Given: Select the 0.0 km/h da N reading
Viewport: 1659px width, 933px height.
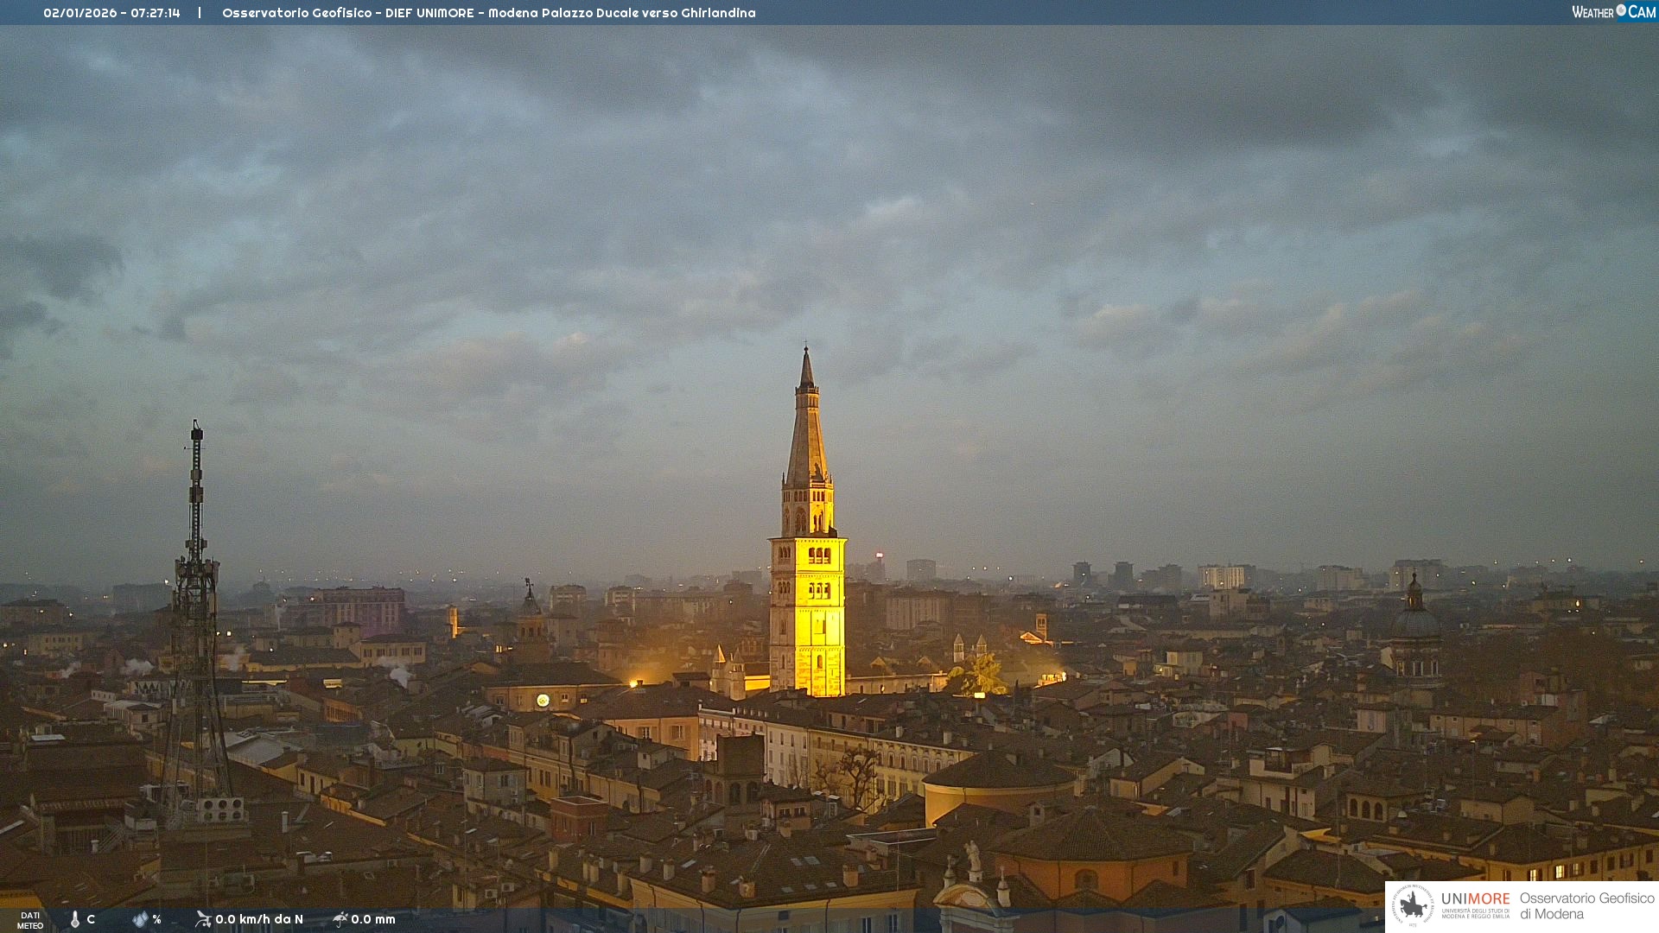Looking at the screenshot, I should pyautogui.click(x=259, y=919).
